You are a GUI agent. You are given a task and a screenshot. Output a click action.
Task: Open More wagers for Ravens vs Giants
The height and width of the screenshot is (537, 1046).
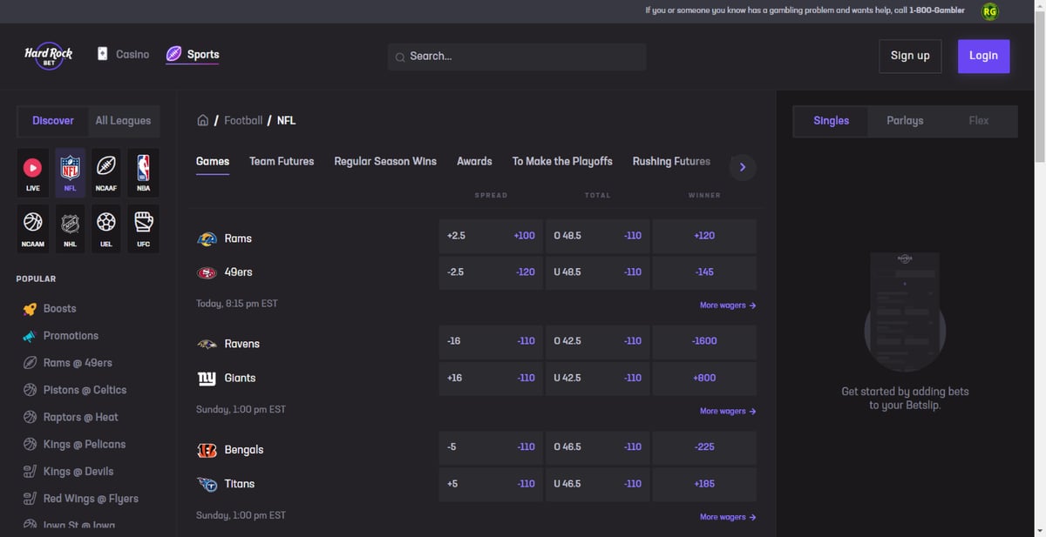click(728, 411)
